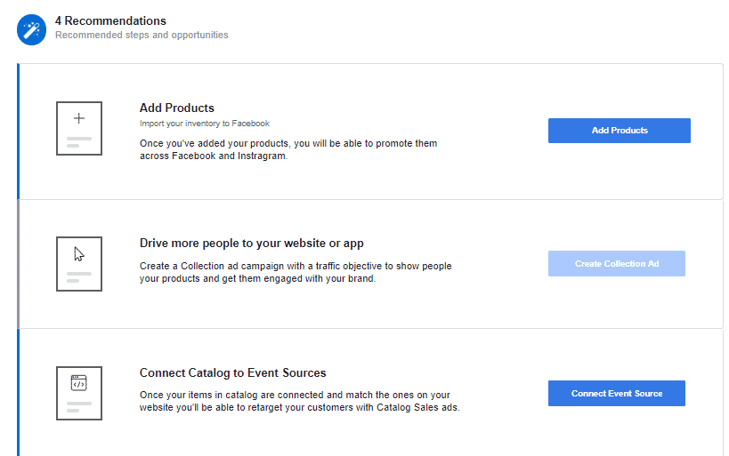Click gray placeholder lines under the plus symbol
Image resolution: width=729 pixels, height=456 pixels.
[x=79, y=141]
